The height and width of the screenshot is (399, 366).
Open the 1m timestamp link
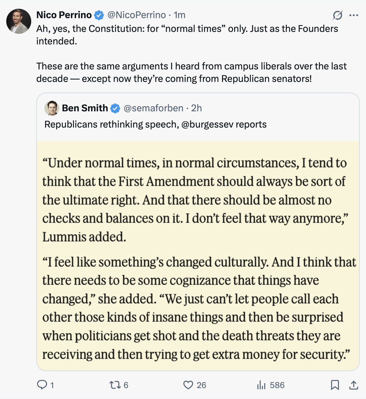click(180, 15)
